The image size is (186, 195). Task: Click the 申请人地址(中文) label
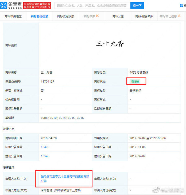(x=16, y=190)
